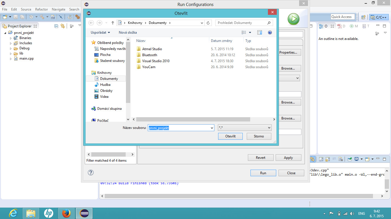Screen dimensions: 391x219
Task: Open Internet Explorer from taskbar
Action: pyautogui.click(x=13, y=213)
